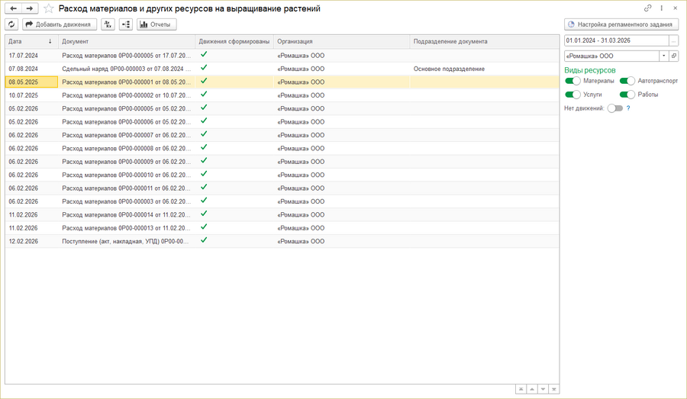Copy link to this form via the chain icon

click(x=647, y=8)
